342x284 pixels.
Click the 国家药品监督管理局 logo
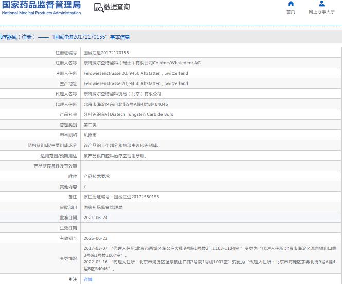[x=42, y=5]
